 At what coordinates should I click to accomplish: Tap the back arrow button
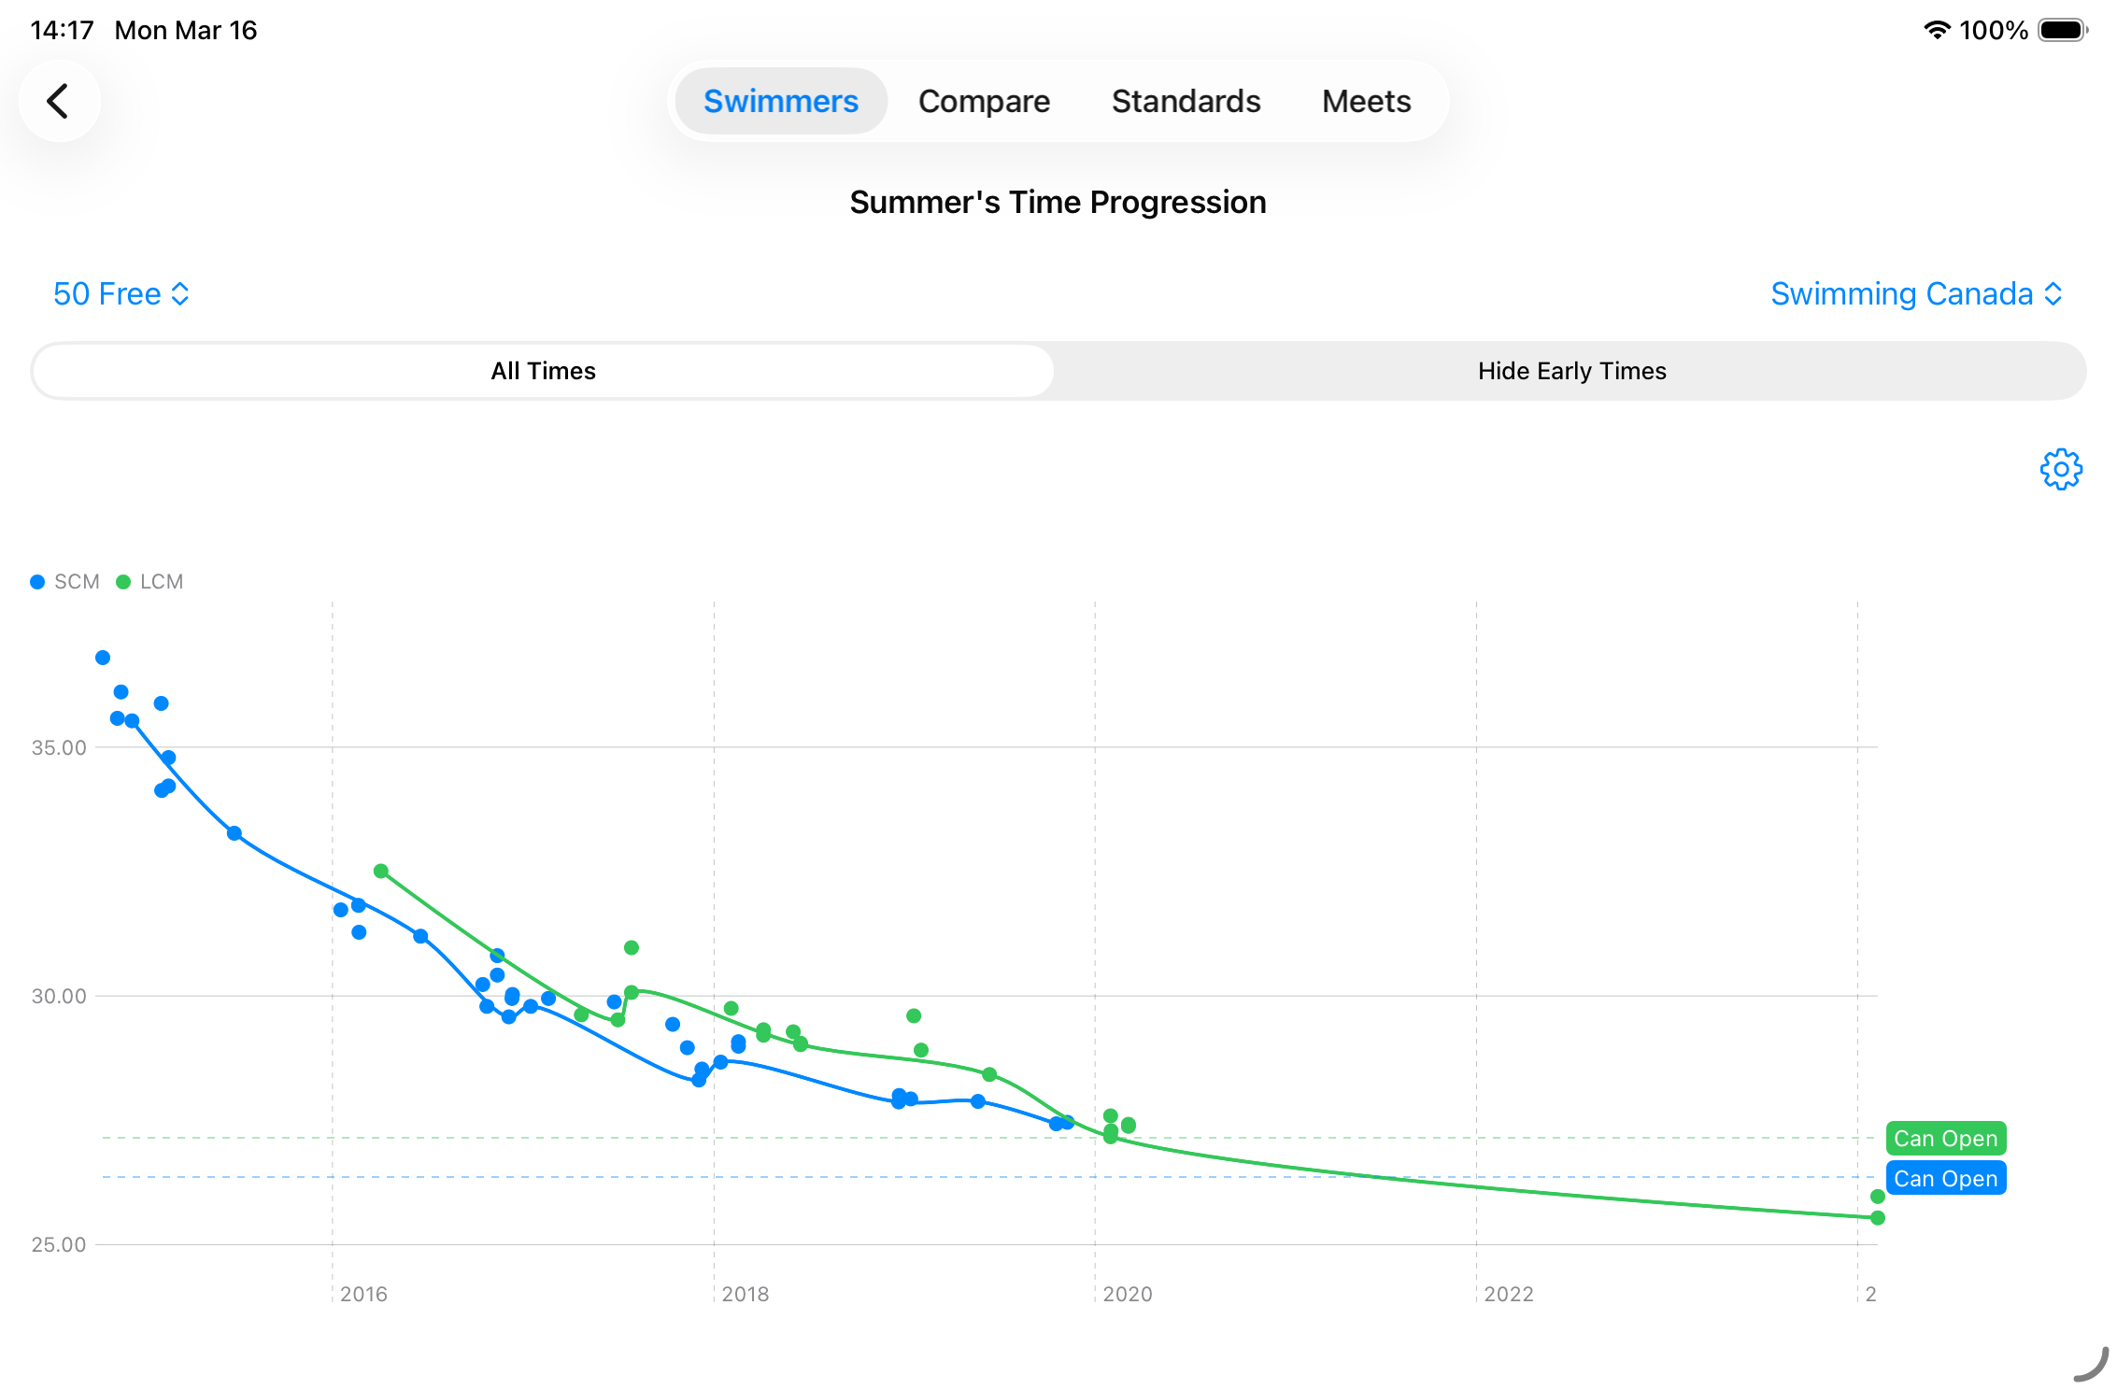59,101
